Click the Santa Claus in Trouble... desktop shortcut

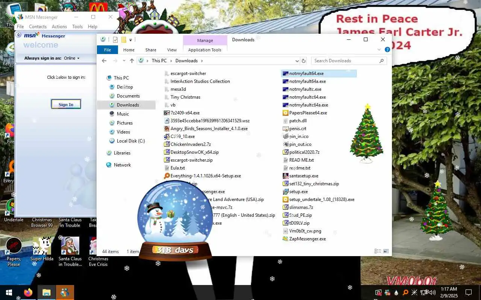click(70, 252)
